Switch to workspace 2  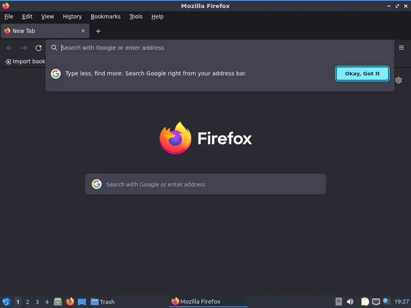click(28, 302)
